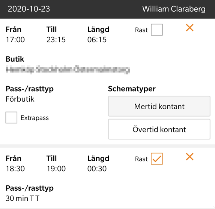Viewport: 215px width, 209px height.
Task: Check the Rast box for the 17:00 shift
Action: (x=157, y=30)
